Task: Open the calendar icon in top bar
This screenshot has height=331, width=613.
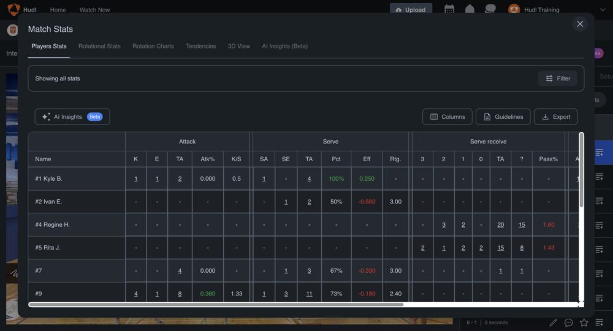Action: click(449, 9)
